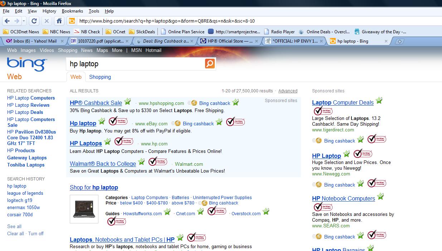
Task: Open the OC3Dnet News bookmark folder
Action: 21,32
